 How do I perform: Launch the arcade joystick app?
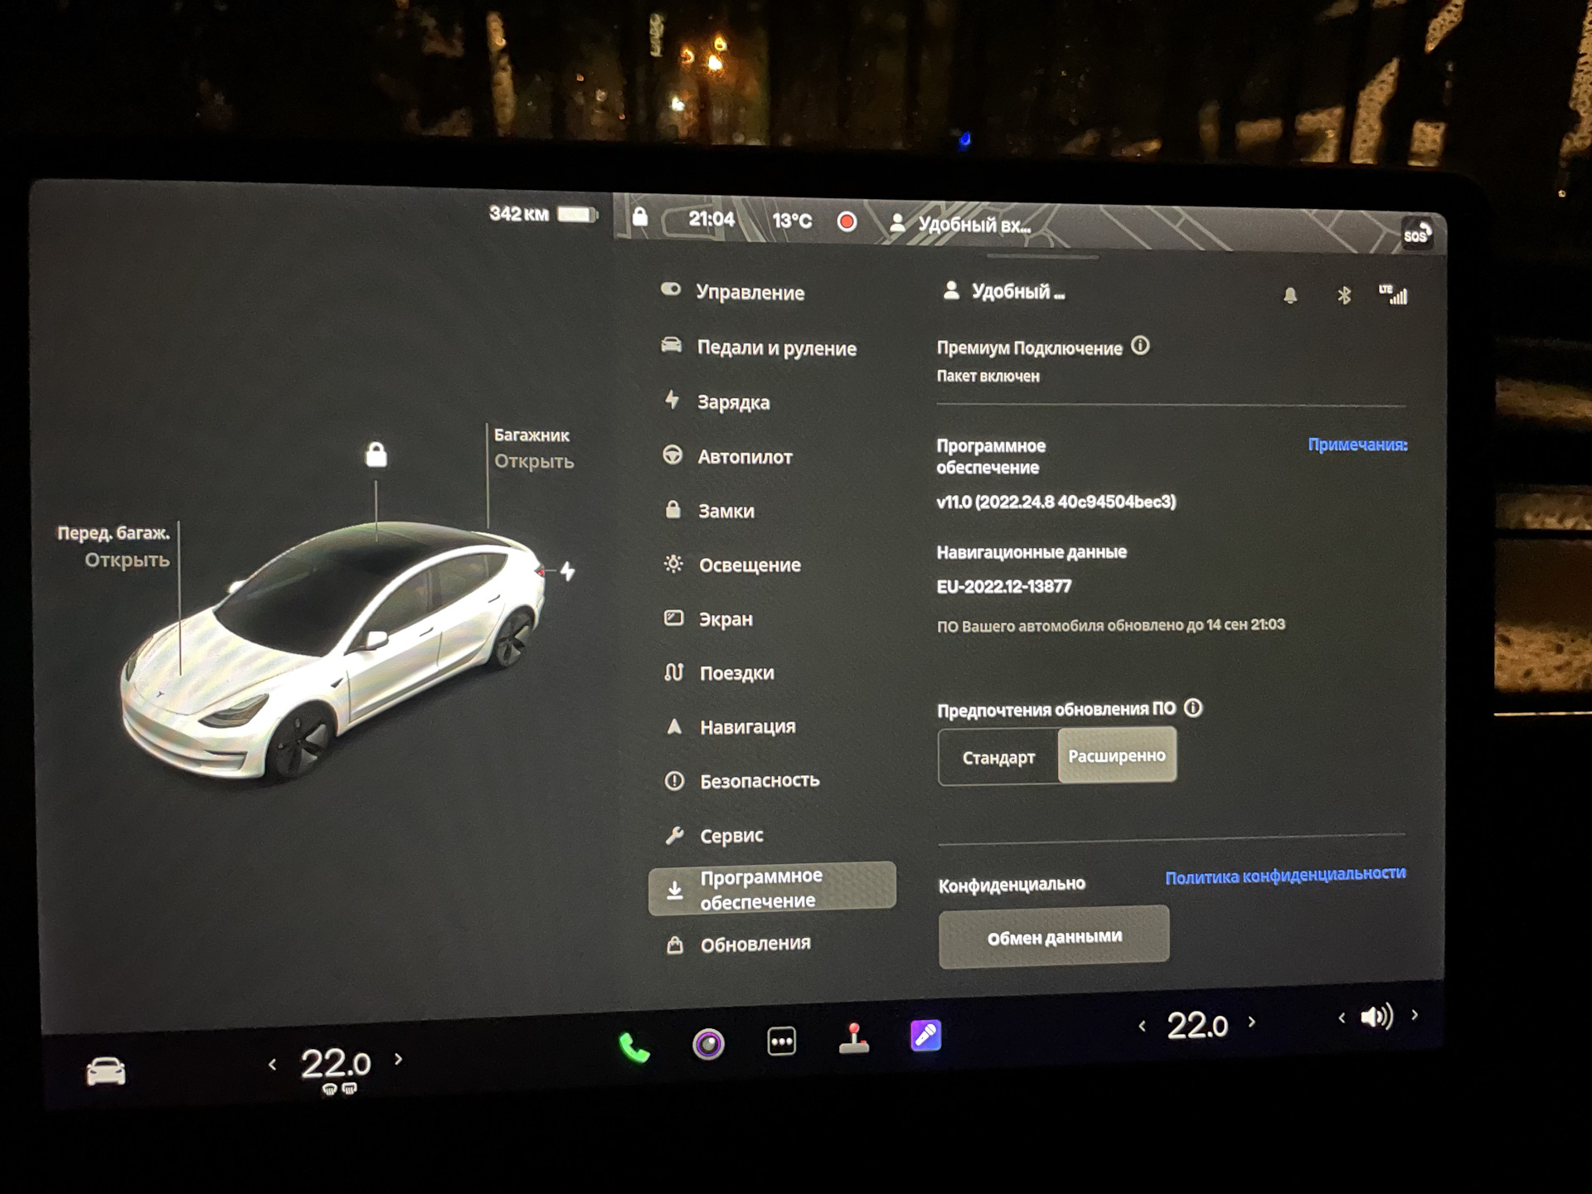pos(854,1038)
